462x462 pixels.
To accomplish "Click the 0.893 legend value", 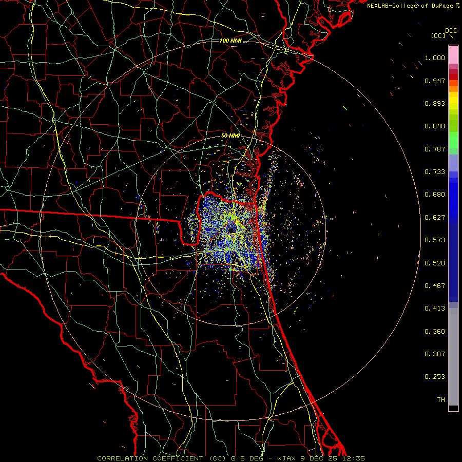I will (435, 103).
